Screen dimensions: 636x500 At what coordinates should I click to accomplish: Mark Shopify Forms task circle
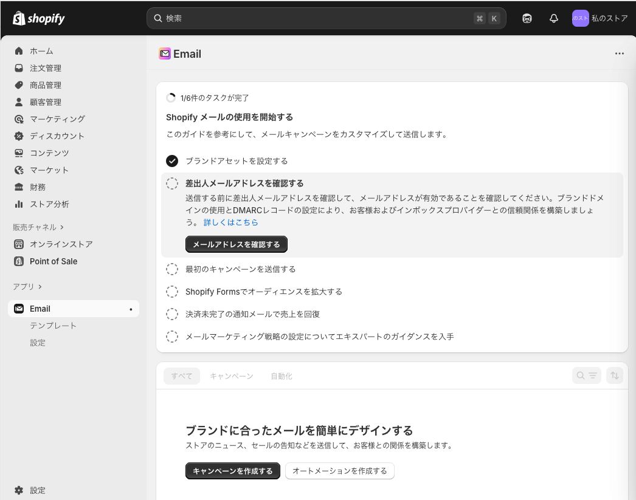pyautogui.click(x=172, y=292)
